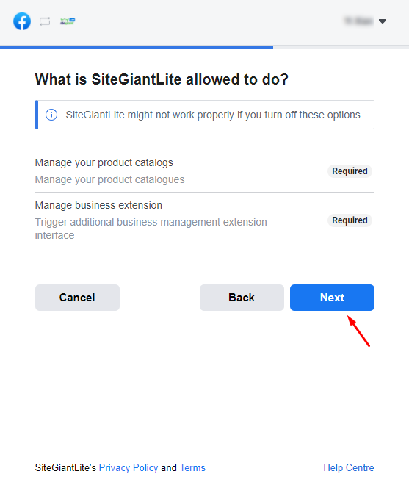Open the Help Centre link
The height and width of the screenshot is (488, 409).
pos(349,467)
